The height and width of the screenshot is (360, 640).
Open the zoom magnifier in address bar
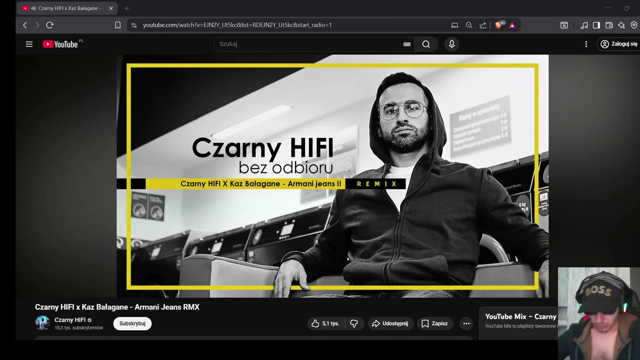469,25
